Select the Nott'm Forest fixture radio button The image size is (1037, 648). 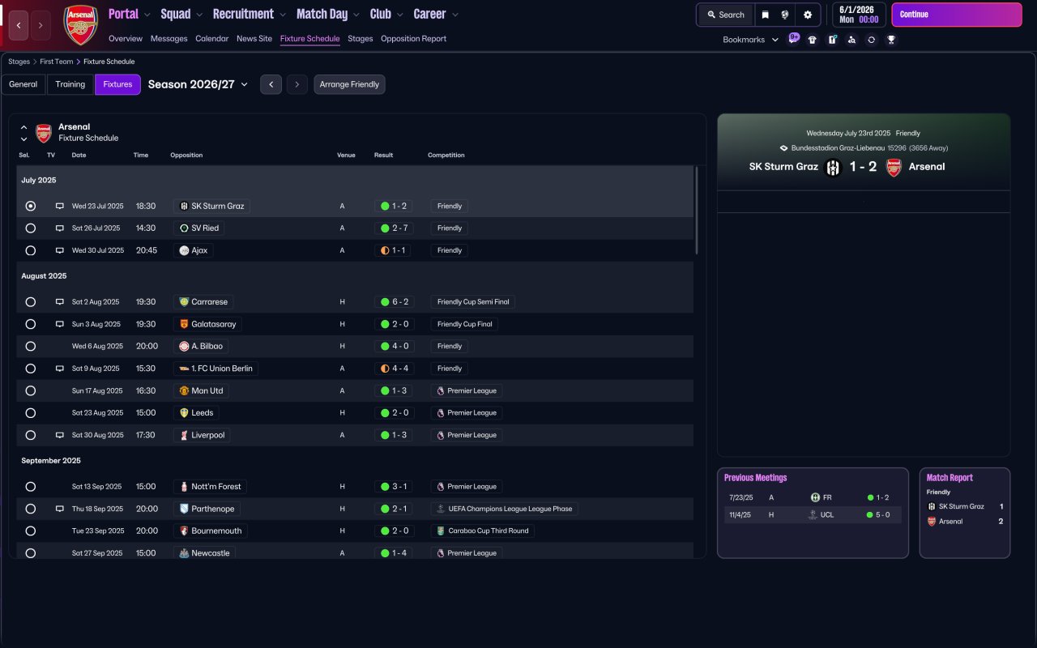click(31, 487)
